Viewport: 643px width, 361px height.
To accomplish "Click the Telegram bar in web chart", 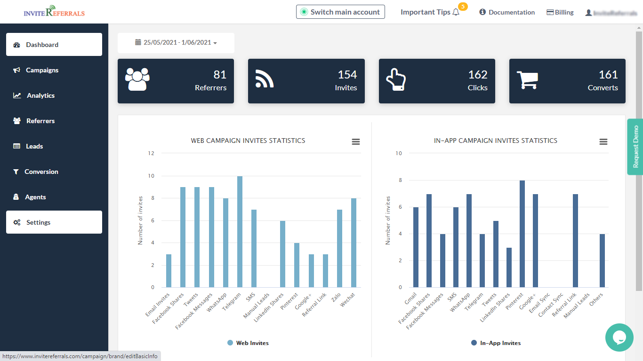I will click(x=240, y=232).
